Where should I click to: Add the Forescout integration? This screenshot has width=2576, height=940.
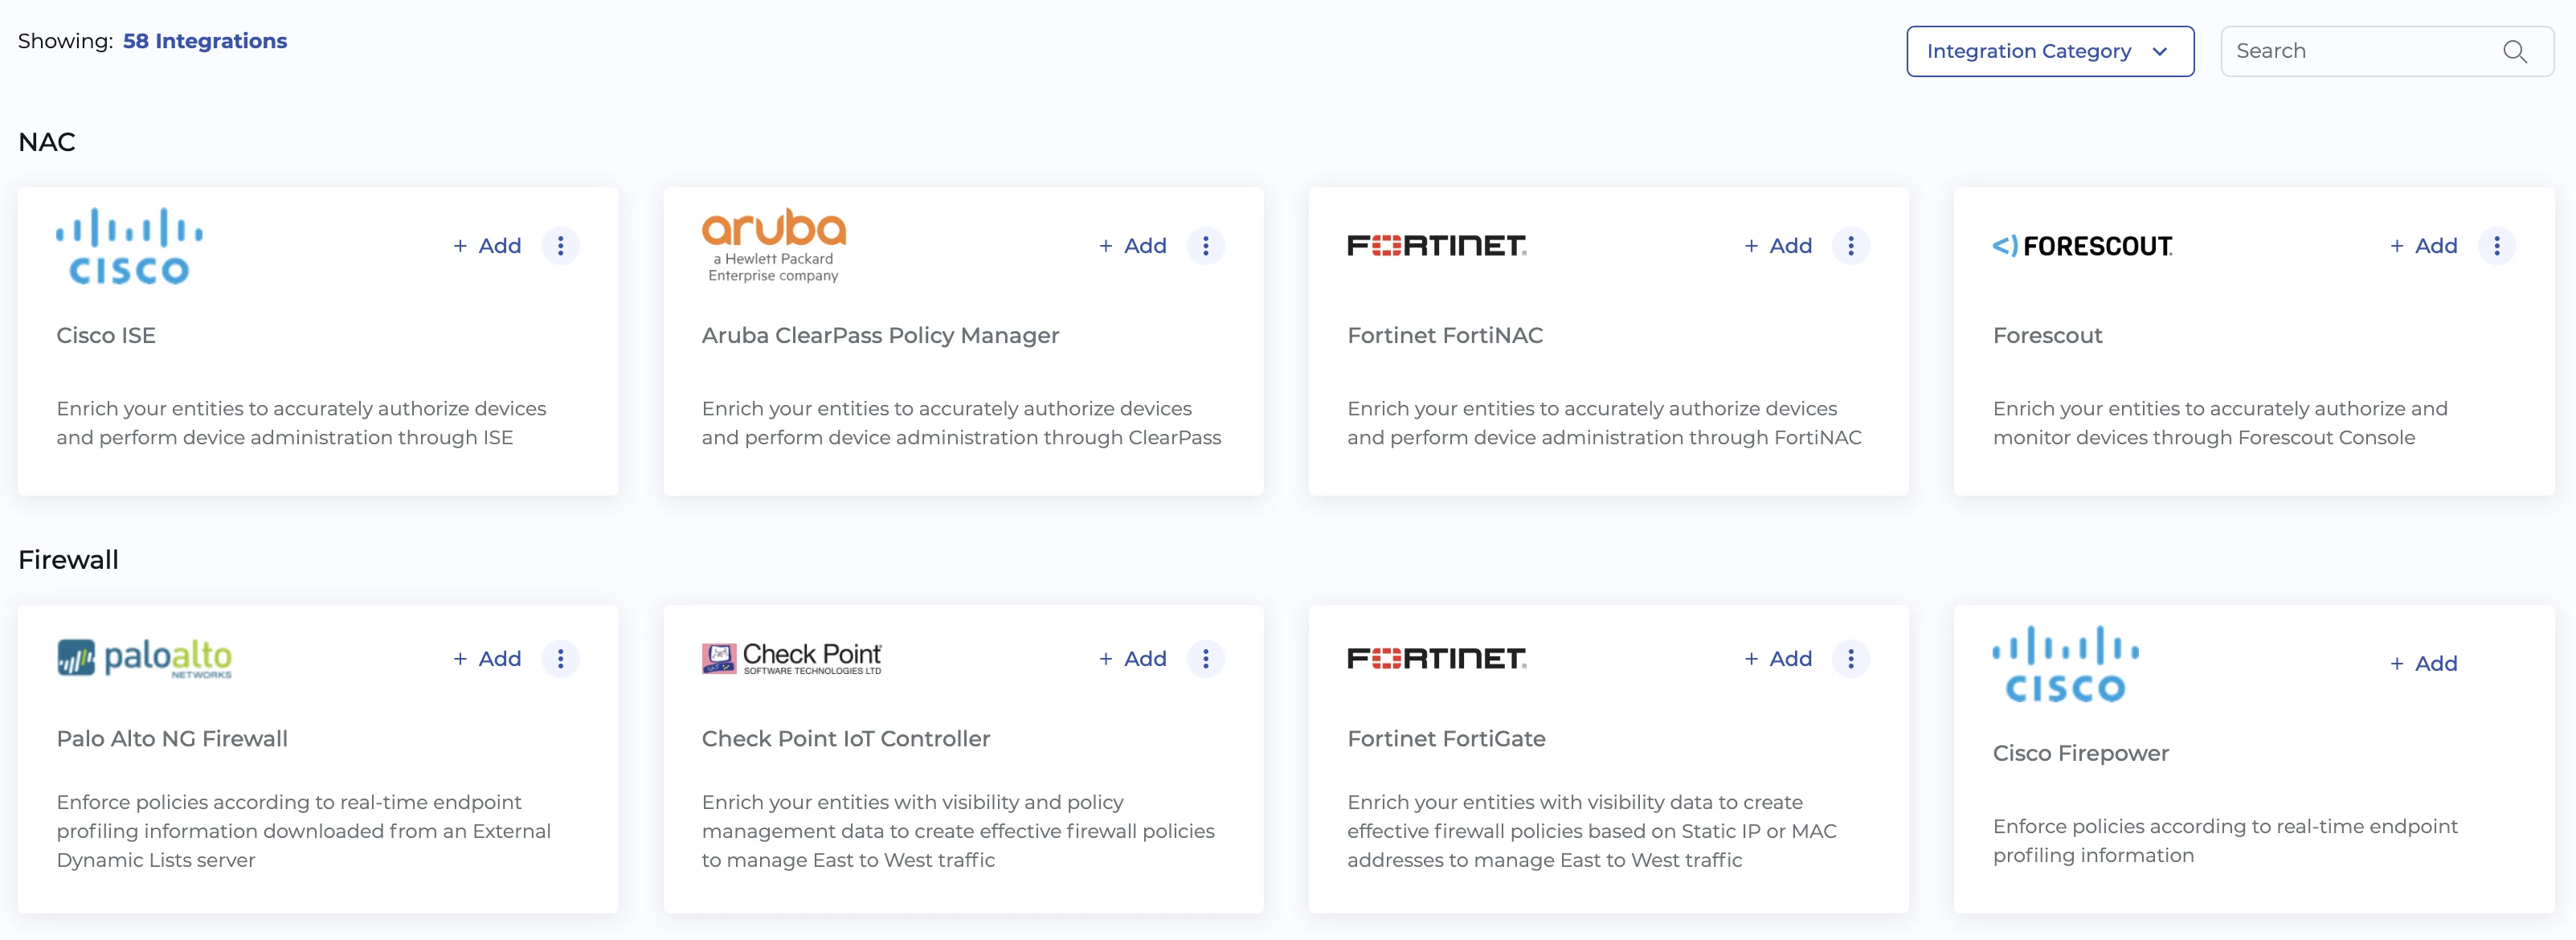point(2423,245)
